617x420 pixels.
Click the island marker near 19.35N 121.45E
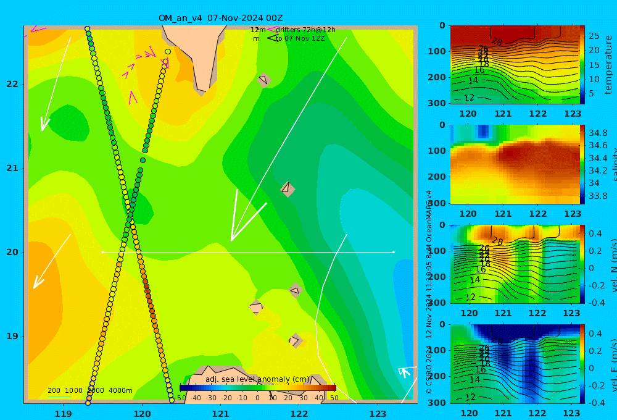(x=256, y=307)
